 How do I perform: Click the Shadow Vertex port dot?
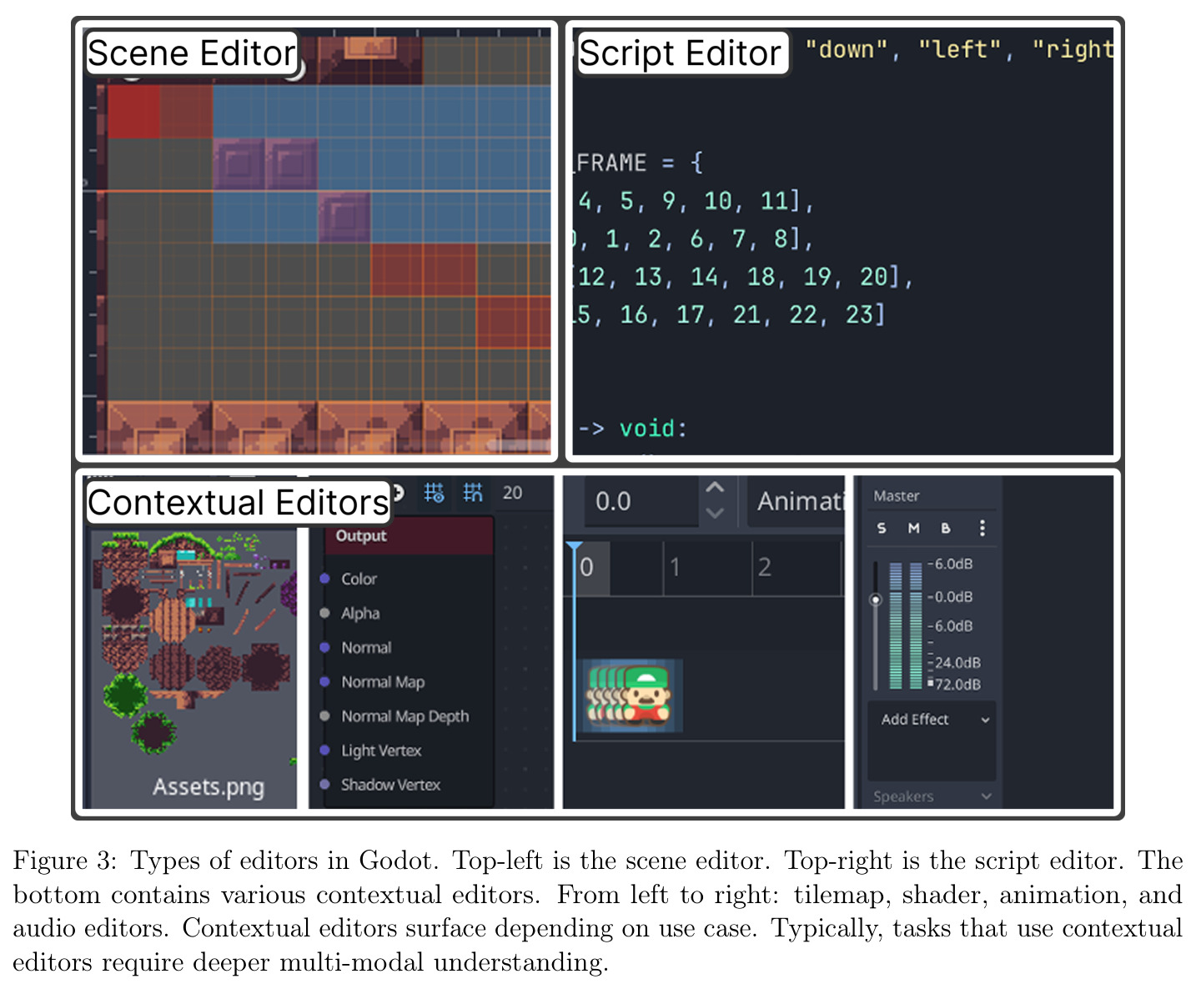tap(324, 784)
